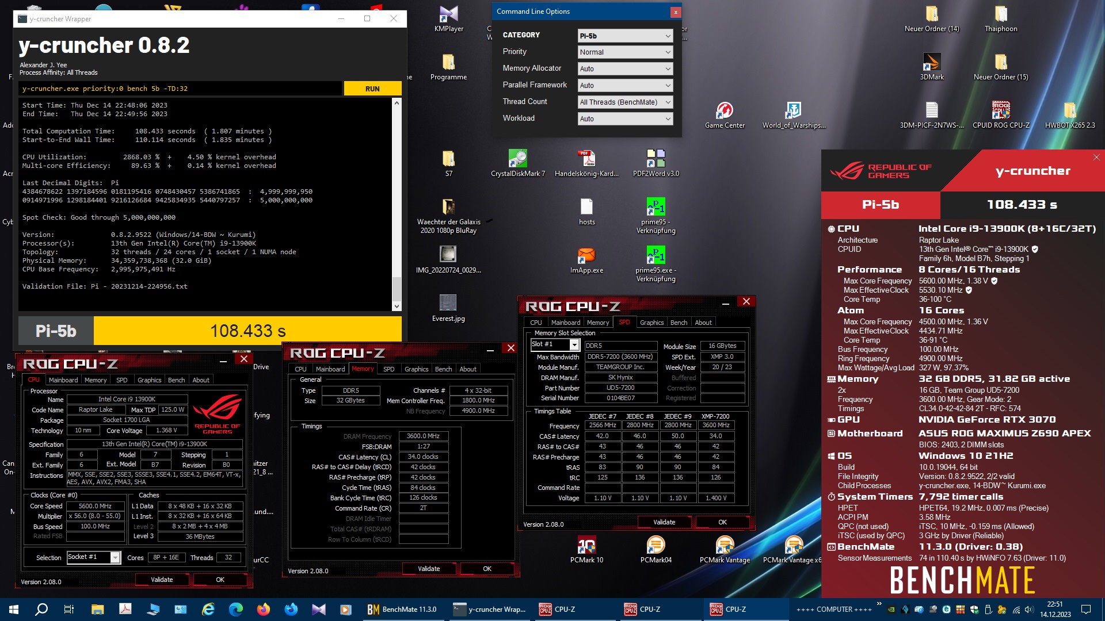
Task: Open BenchMate 11.3.0 taskbar button
Action: coord(403,609)
